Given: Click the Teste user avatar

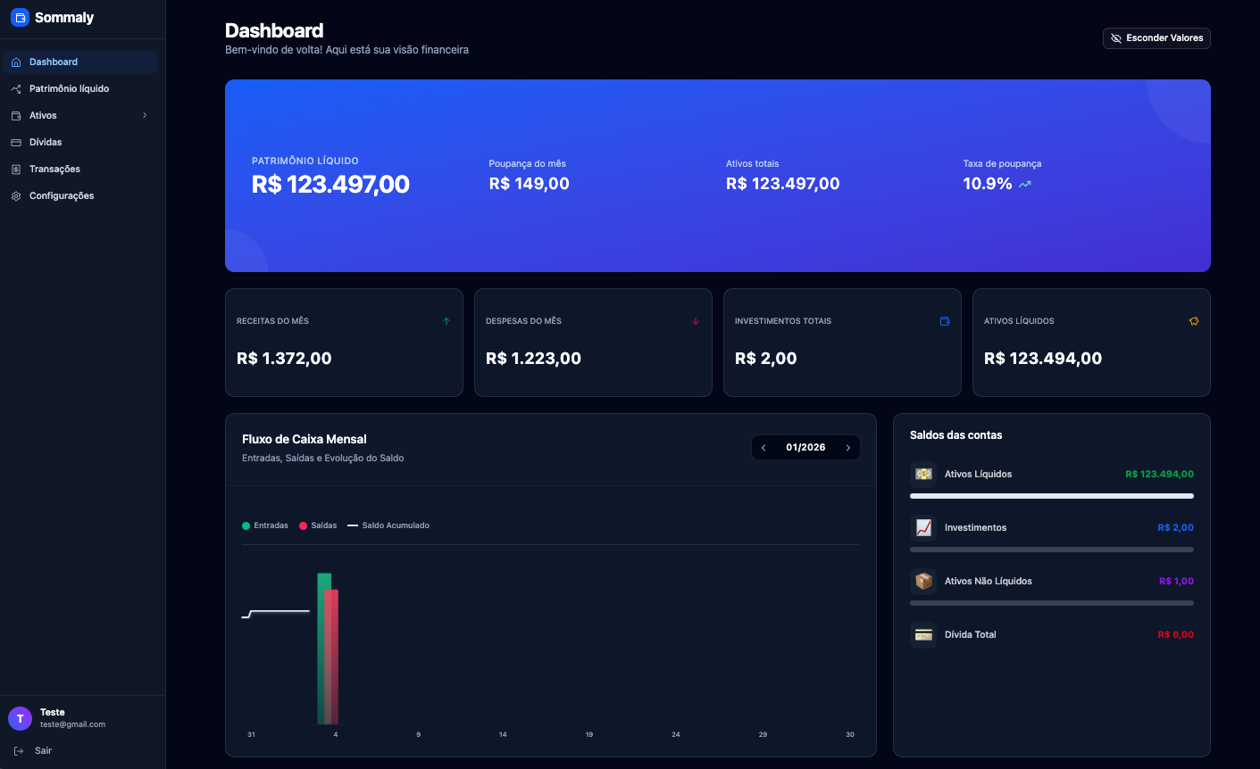Looking at the screenshot, I should click(20, 718).
